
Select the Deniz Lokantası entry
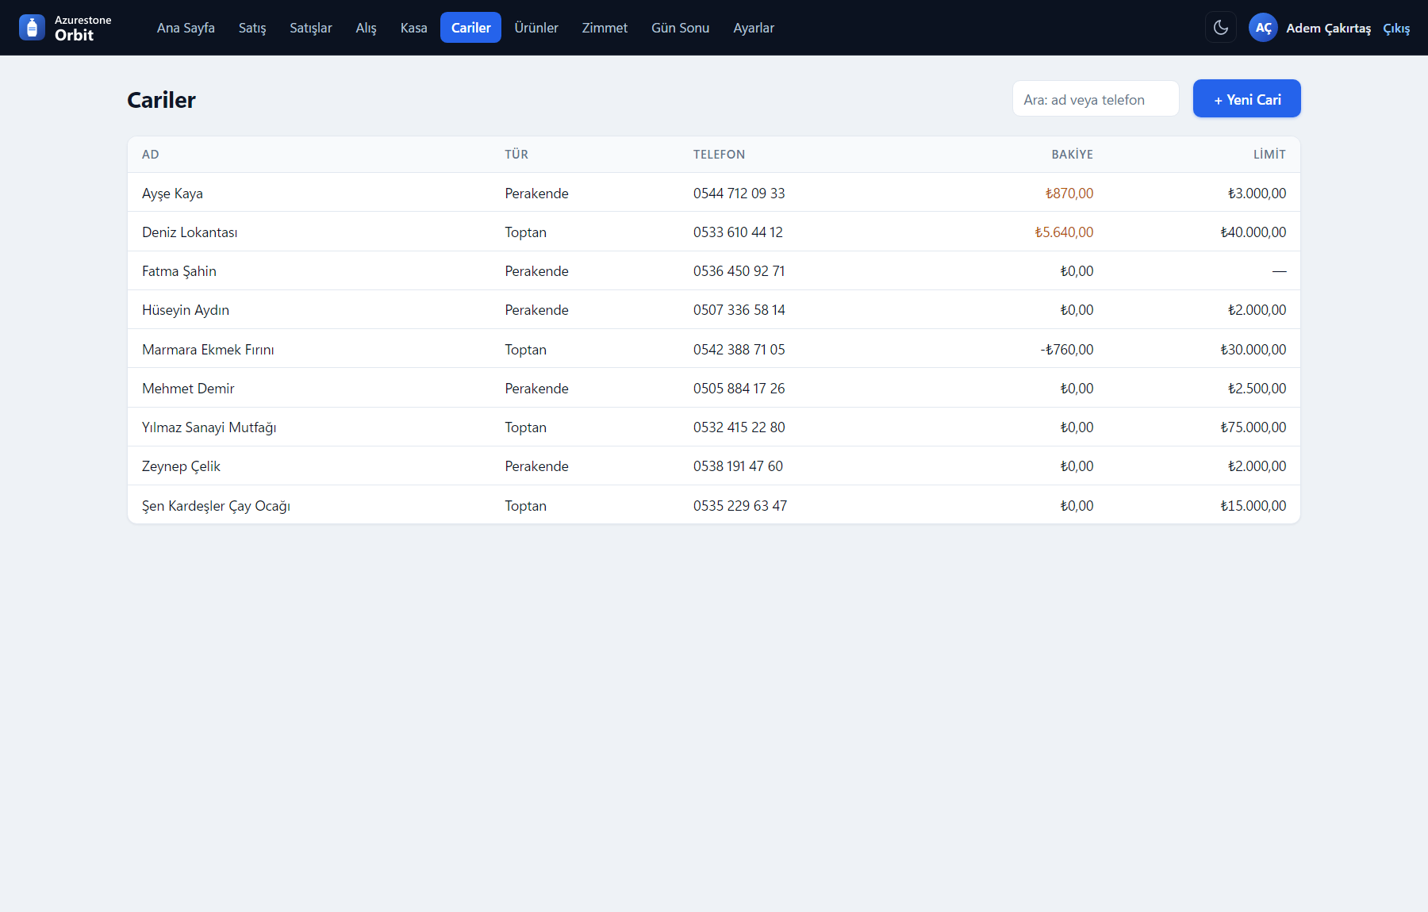(x=714, y=232)
